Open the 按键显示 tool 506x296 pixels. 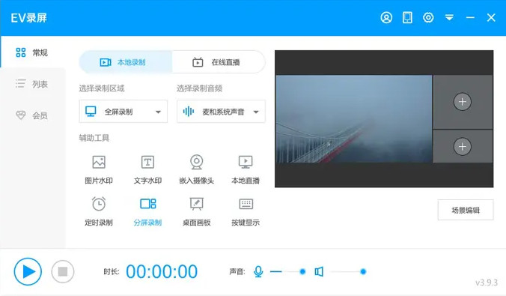[246, 211]
